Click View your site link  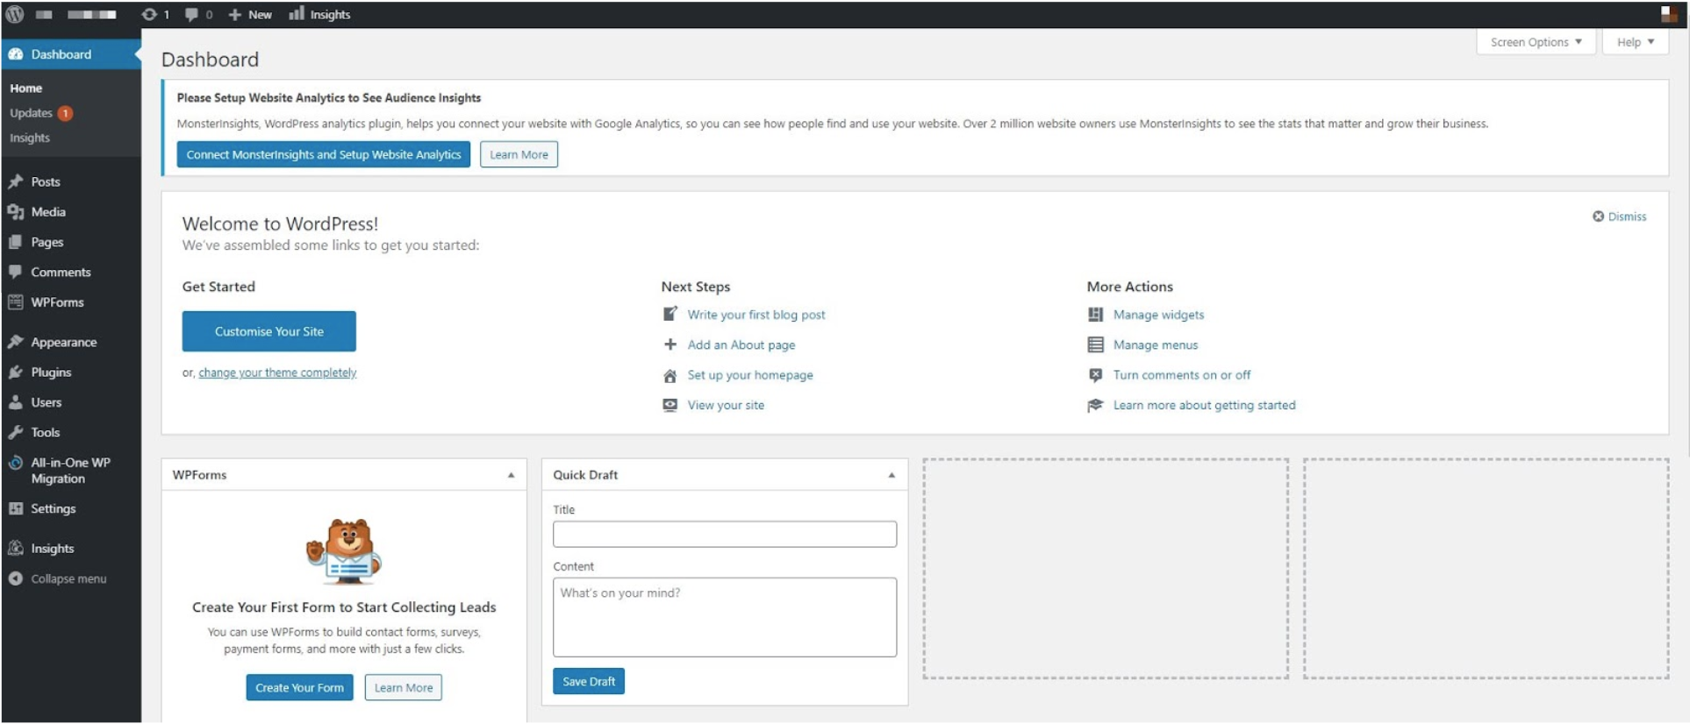(x=726, y=405)
